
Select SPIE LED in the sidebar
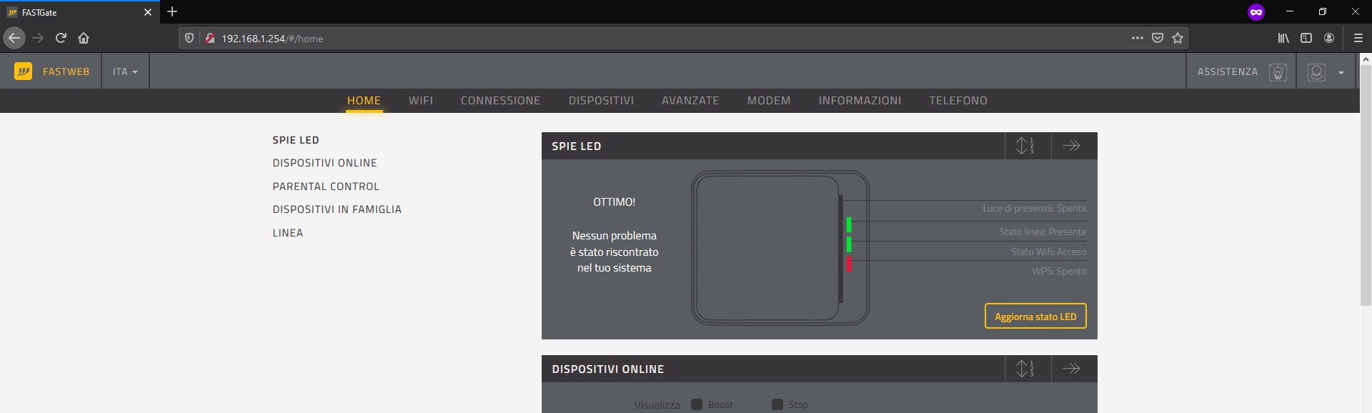296,140
